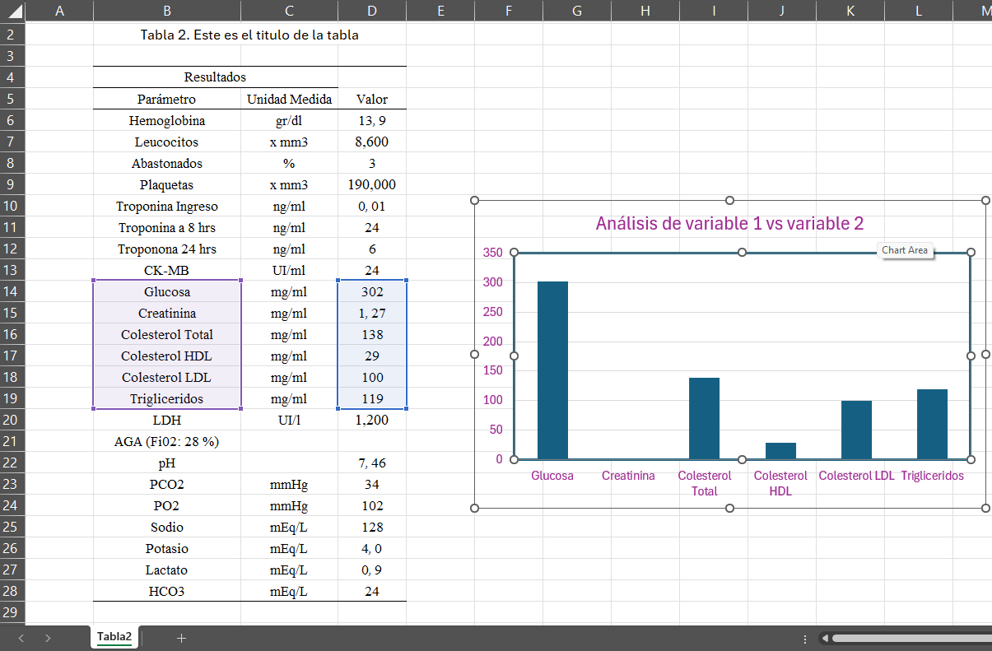Select the LDH value cell showing 1,200
The height and width of the screenshot is (651, 992).
coord(372,420)
